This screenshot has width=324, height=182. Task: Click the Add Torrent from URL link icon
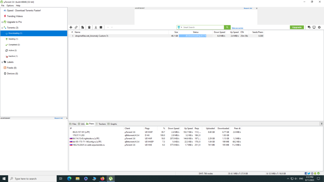tap(76, 27)
